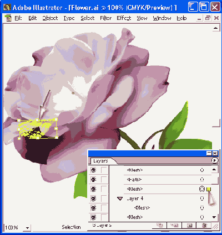
Task: Collapse Layer 4 with its disclosure triangle
Action: 120,199
